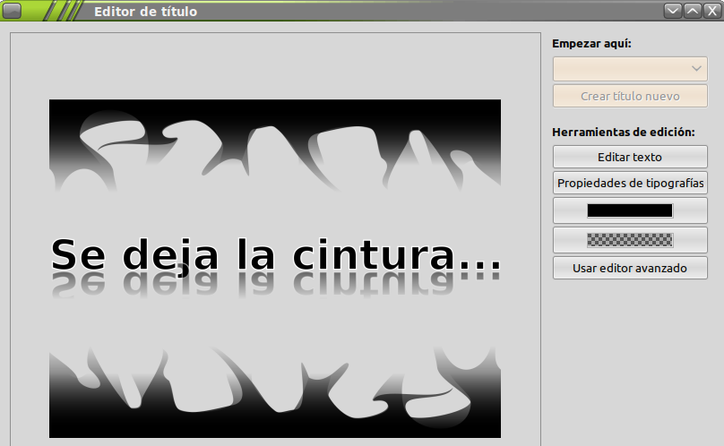Click the title preview image 'Se deja la cintura...'
Viewport: 724px width, 446px height.
click(275, 269)
